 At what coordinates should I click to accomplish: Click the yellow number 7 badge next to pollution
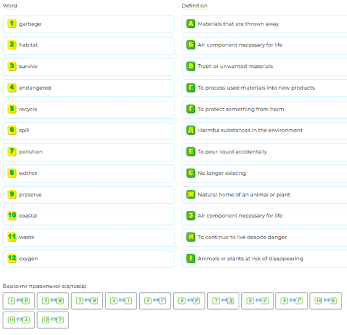point(12,151)
